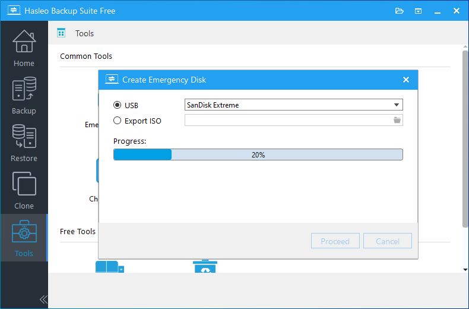
Task: Click the blue Windows-style free tool icon
Action: (x=109, y=267)
